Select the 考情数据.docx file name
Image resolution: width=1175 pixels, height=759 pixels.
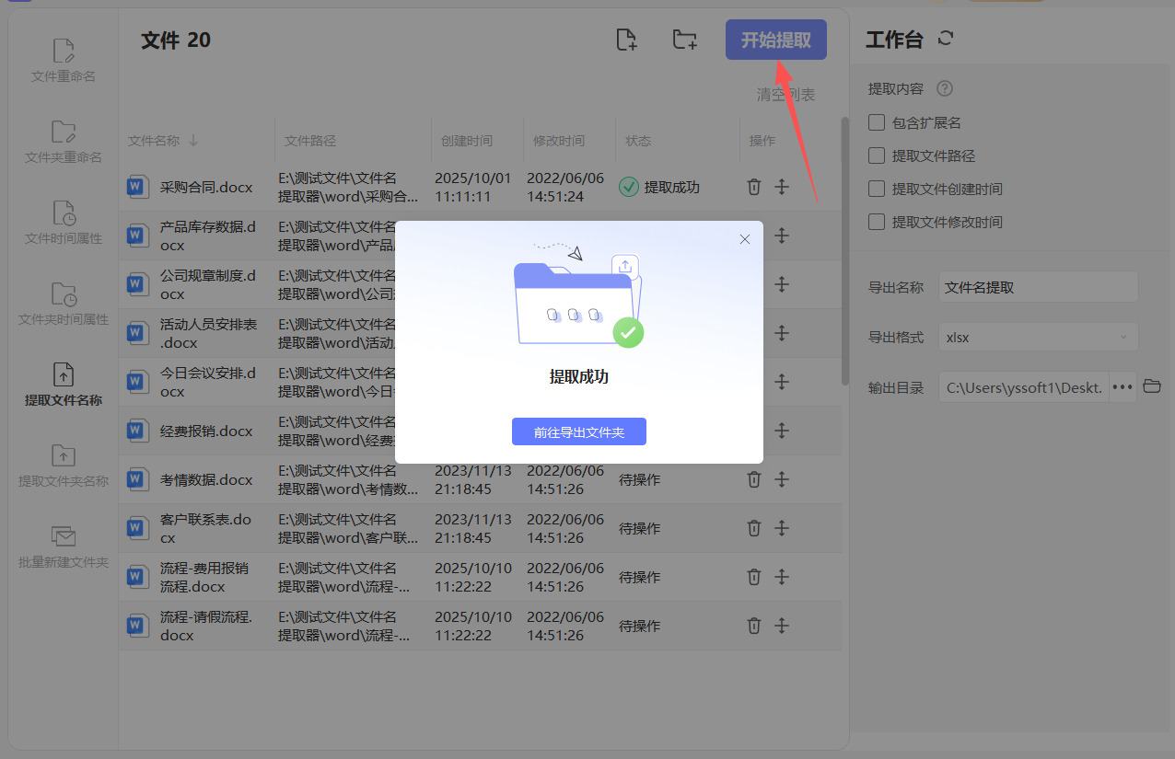[206, 479]
